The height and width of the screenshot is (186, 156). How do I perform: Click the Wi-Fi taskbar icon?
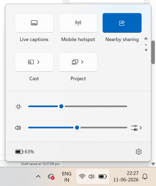point(82,176)
